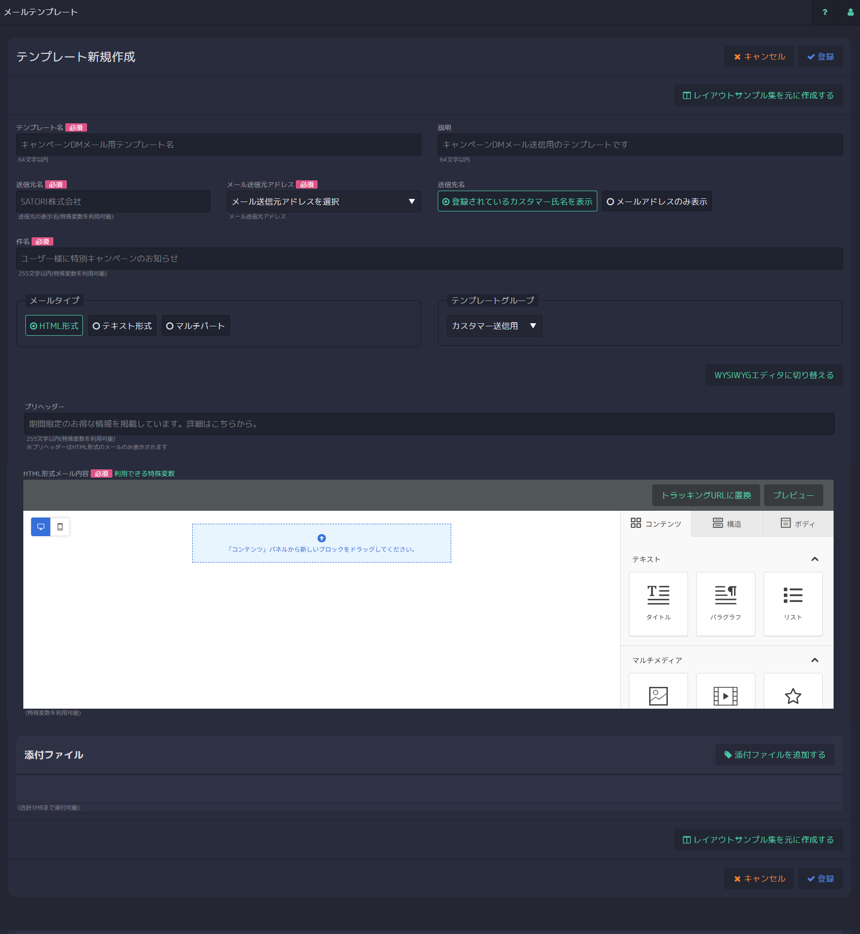Click the プレビュー button

[x=793, y=495]
